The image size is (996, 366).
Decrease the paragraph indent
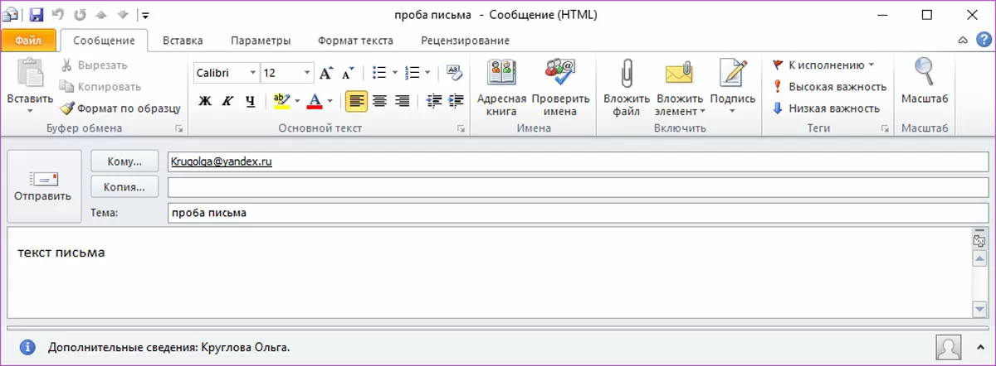[433, 101]
